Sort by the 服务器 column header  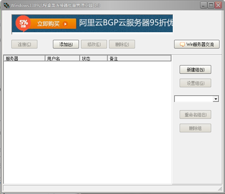point(24,59)
